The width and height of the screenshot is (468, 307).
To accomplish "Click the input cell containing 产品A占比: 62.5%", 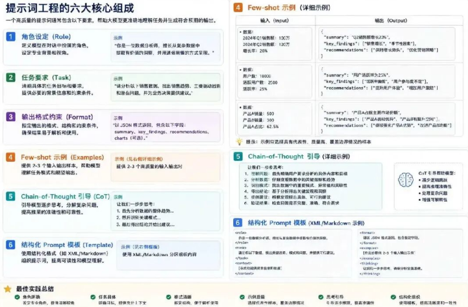I will [x=275, y=119].
